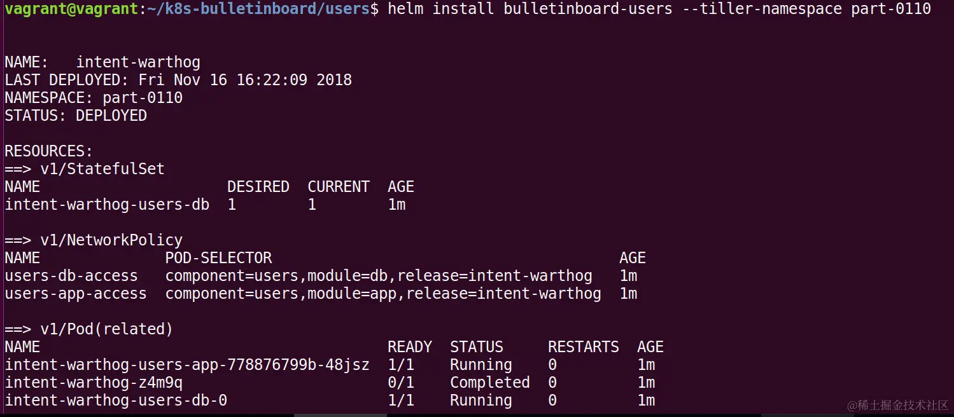Select pod intent-warthog-users-db-0
Image resolution: width=954 pixels, height=417 pixels.
(x=116, y=400)
